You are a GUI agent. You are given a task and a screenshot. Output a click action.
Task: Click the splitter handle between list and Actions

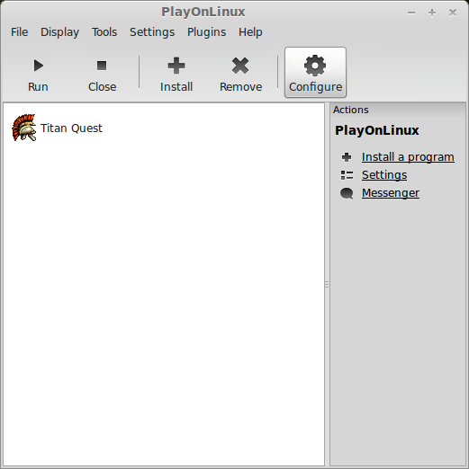pyautogui.click(x=327, y=284)
